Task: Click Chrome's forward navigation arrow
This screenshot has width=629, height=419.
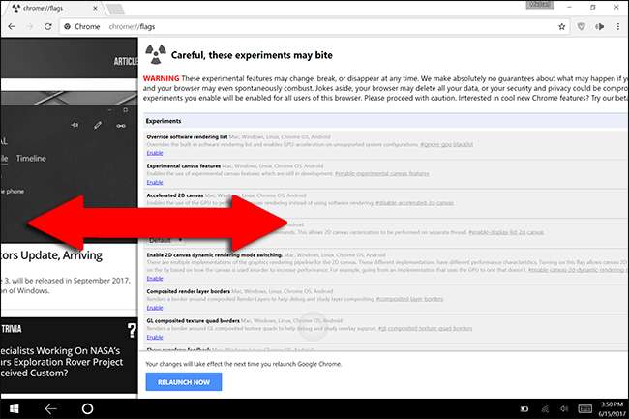Action: (30, 26)
